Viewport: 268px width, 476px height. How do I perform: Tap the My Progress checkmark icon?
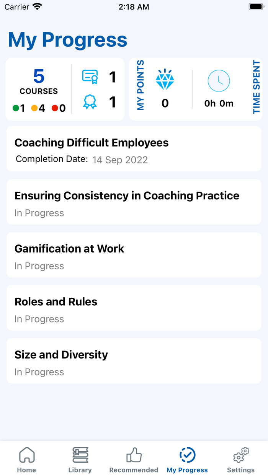187,455
